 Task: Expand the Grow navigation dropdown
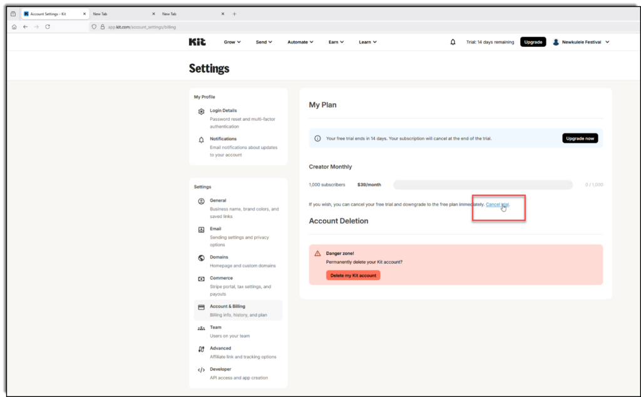pyautogui.click(x=232, y=42)
